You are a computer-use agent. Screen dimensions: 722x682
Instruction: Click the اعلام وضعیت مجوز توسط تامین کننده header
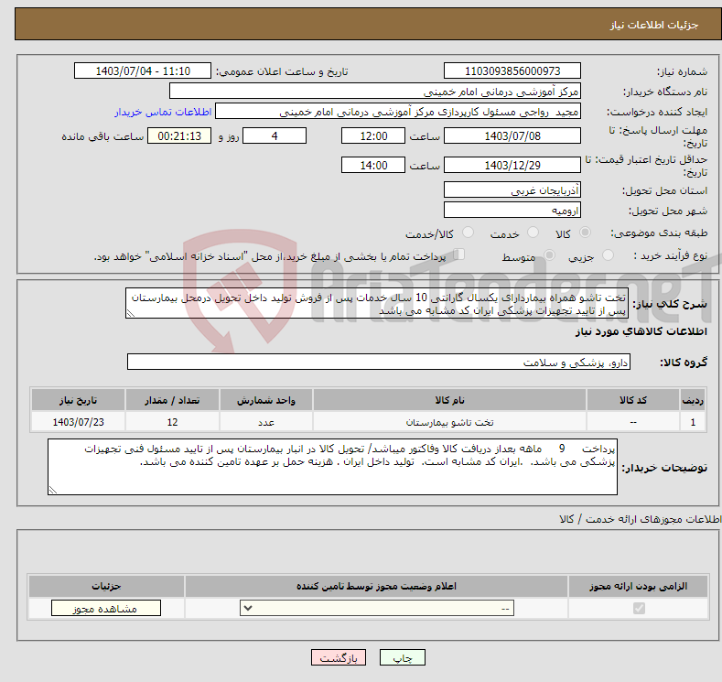point(376,586)
